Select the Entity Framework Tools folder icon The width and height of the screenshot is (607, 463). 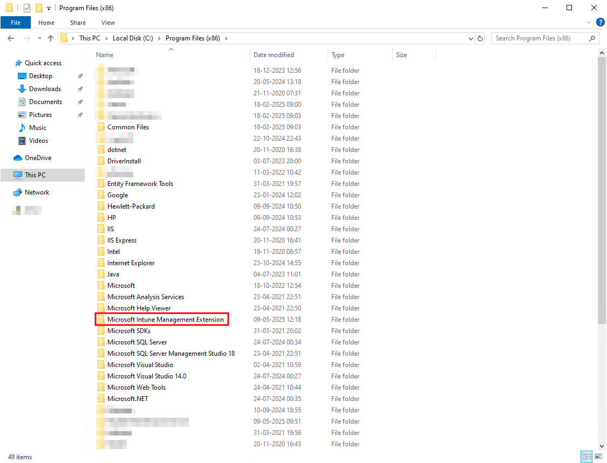pos(101,184)
